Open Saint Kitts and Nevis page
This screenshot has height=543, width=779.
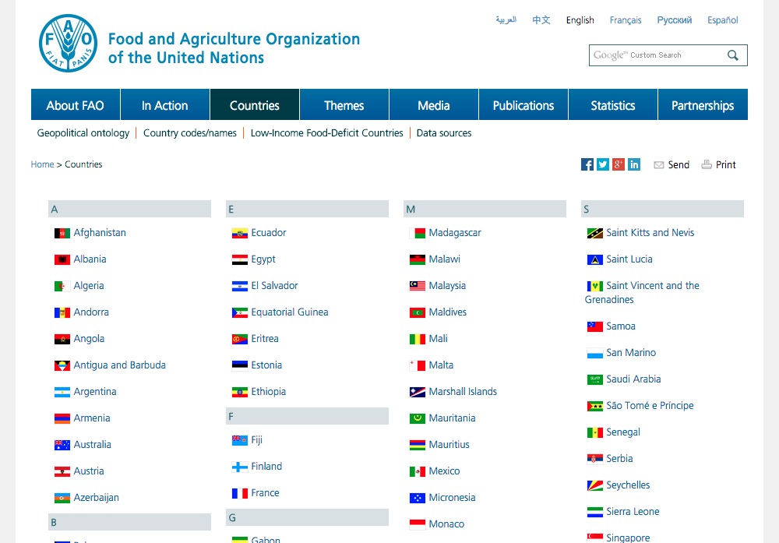[x=650, y=233]
